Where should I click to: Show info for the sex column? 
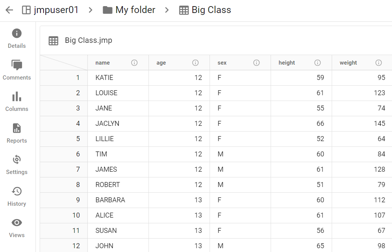256,62
